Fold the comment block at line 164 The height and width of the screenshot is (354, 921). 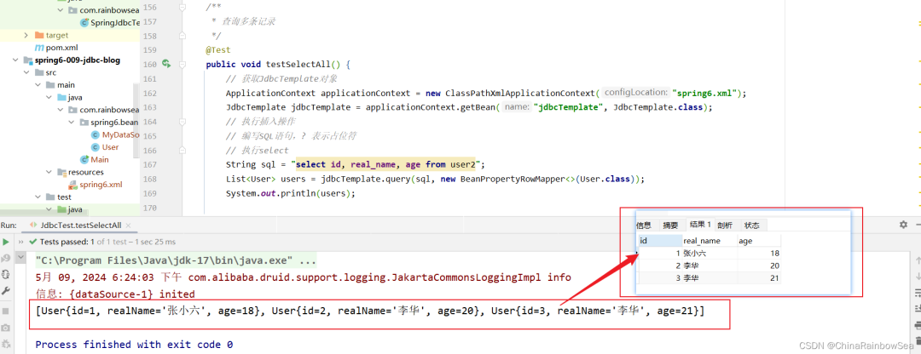182,122
